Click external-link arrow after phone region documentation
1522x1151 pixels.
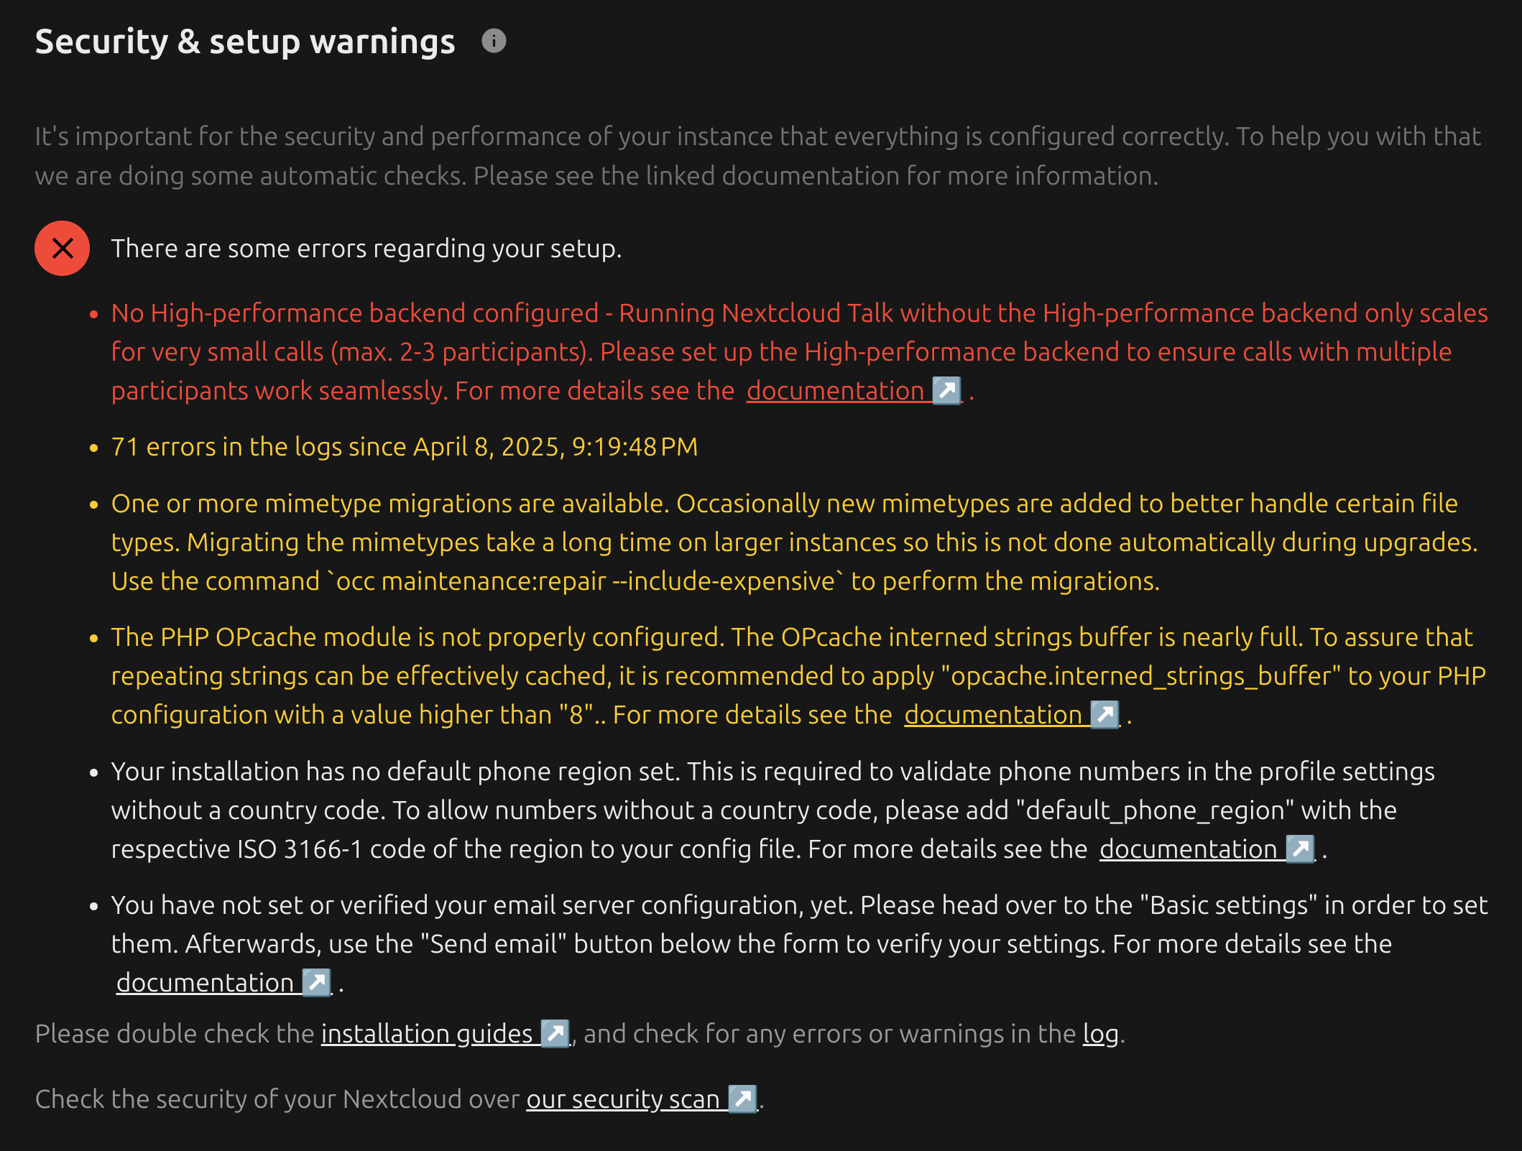tap(1300, 849)
